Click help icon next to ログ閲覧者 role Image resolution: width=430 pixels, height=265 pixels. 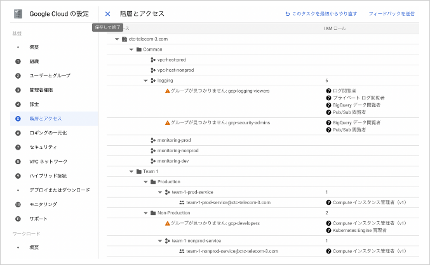328,91
